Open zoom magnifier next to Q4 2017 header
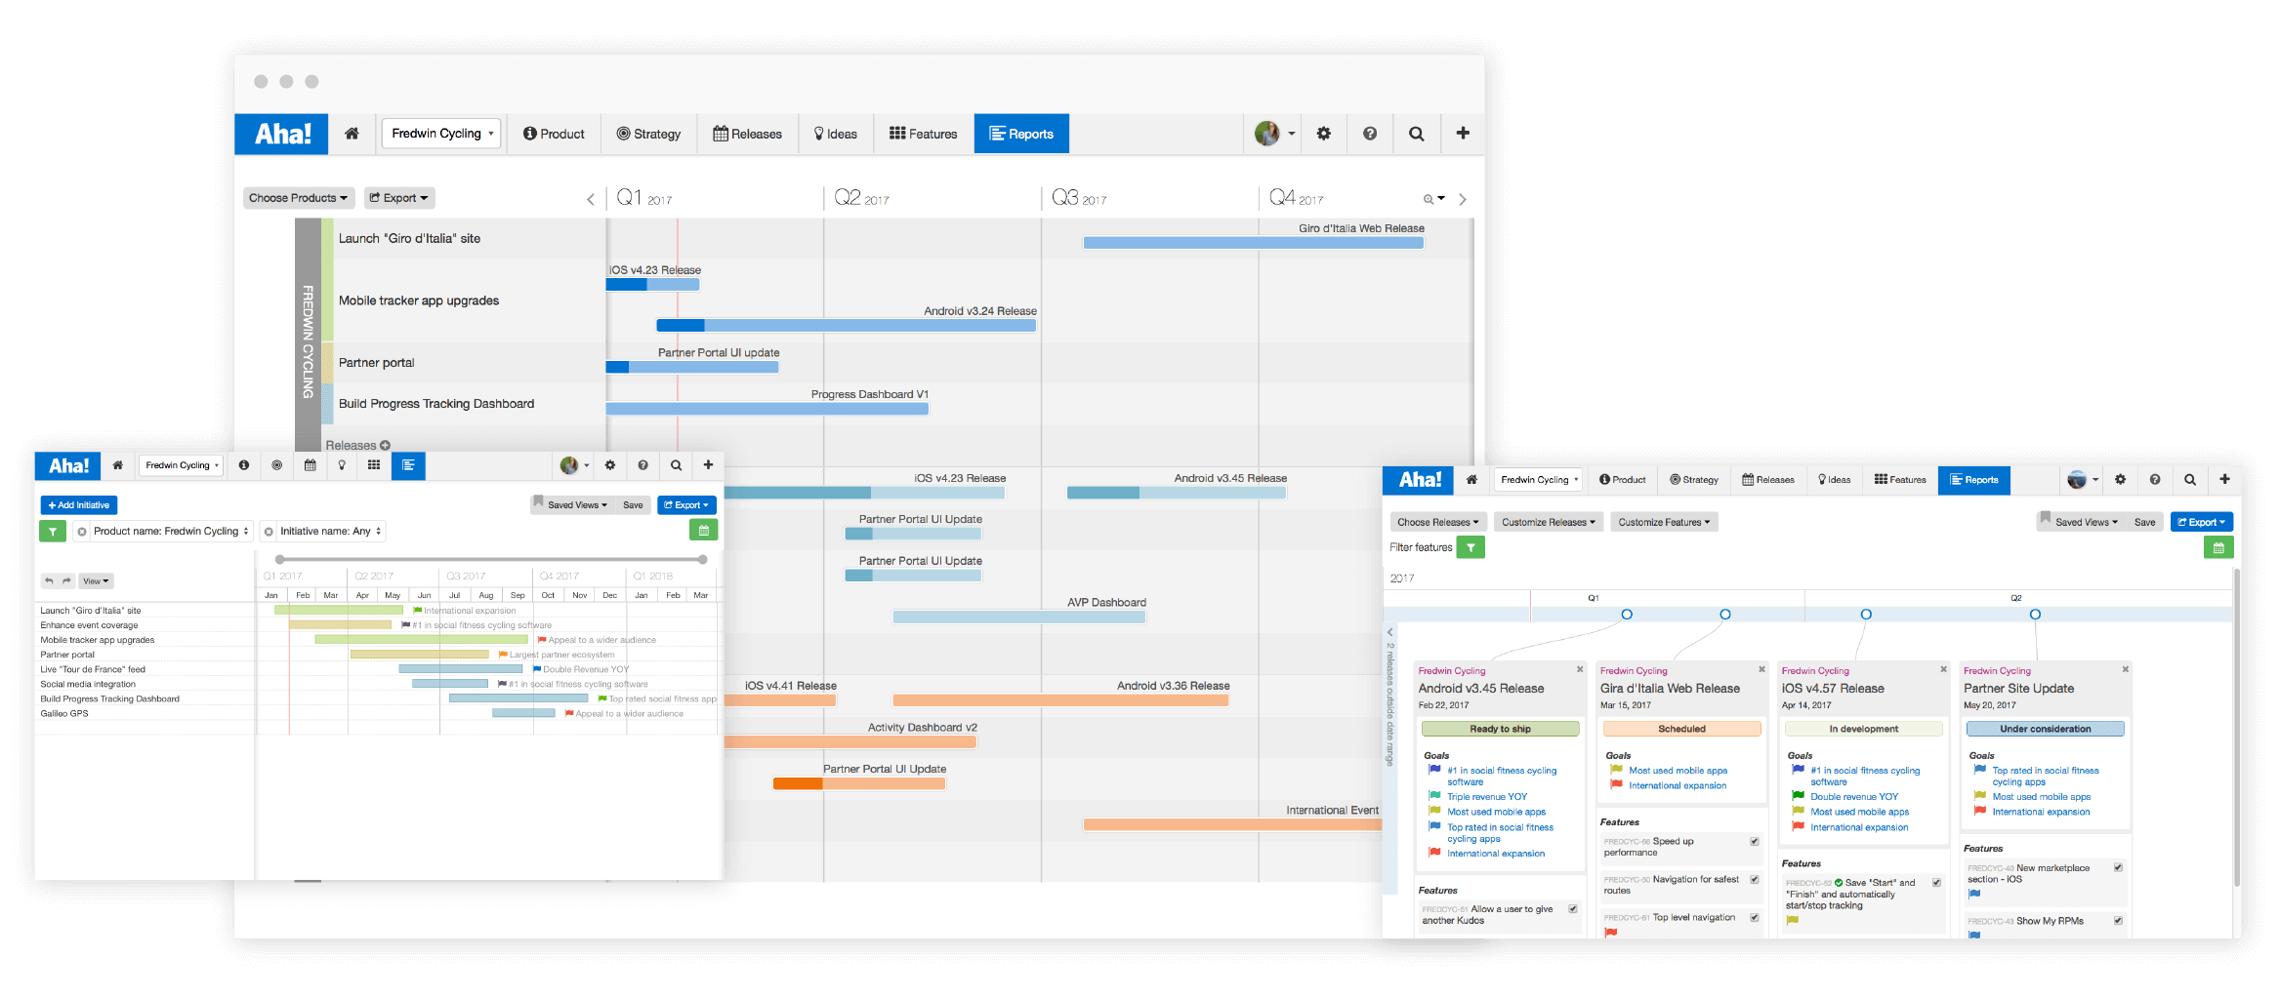The image size is (2279, 997). (x=1433, y=199)
